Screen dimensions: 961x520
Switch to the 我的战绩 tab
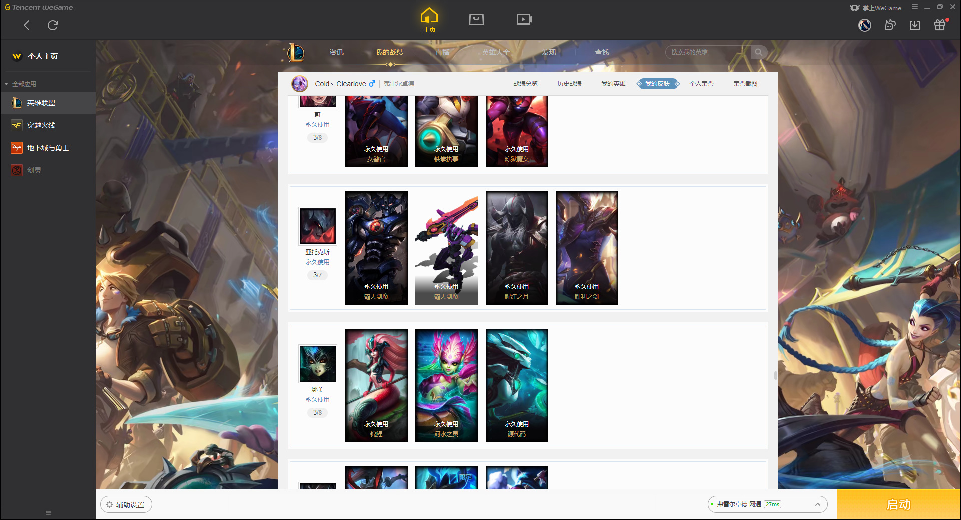[x=389, y=52]
